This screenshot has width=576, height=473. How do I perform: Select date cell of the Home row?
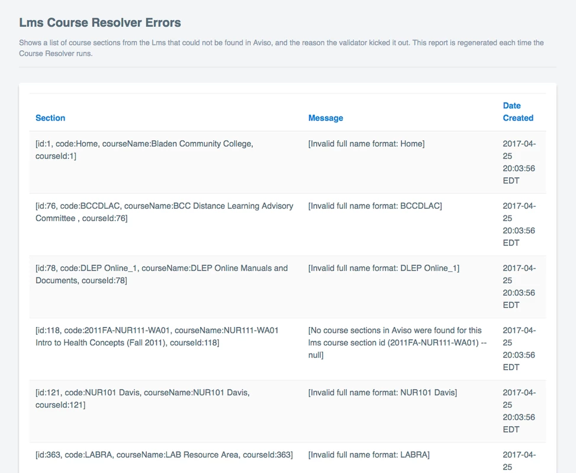point(522,162)
